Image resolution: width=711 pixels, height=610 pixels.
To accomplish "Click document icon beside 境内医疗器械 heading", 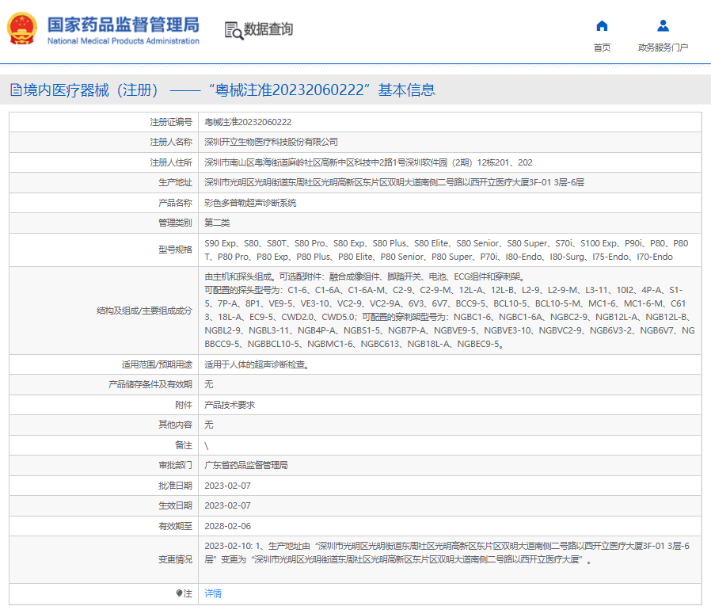I will coord(16,90).
